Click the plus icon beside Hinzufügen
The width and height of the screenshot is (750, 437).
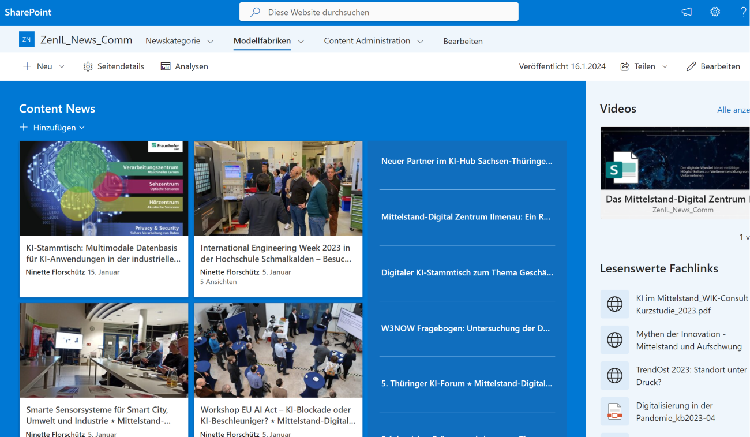[x=24, y=127]
